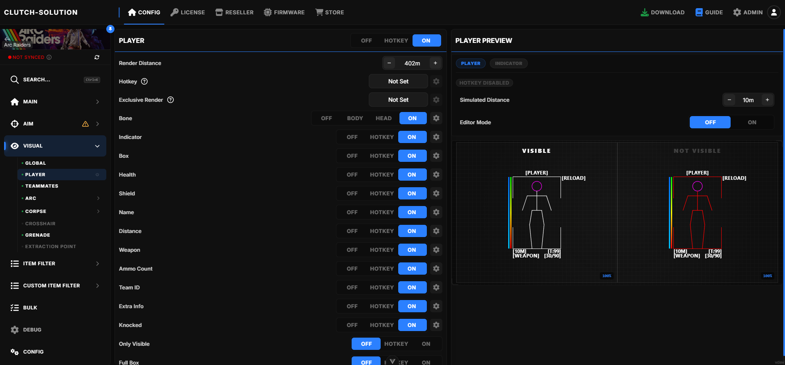Open Bone settings gear
785x365 pixels.
pos(436,118)
